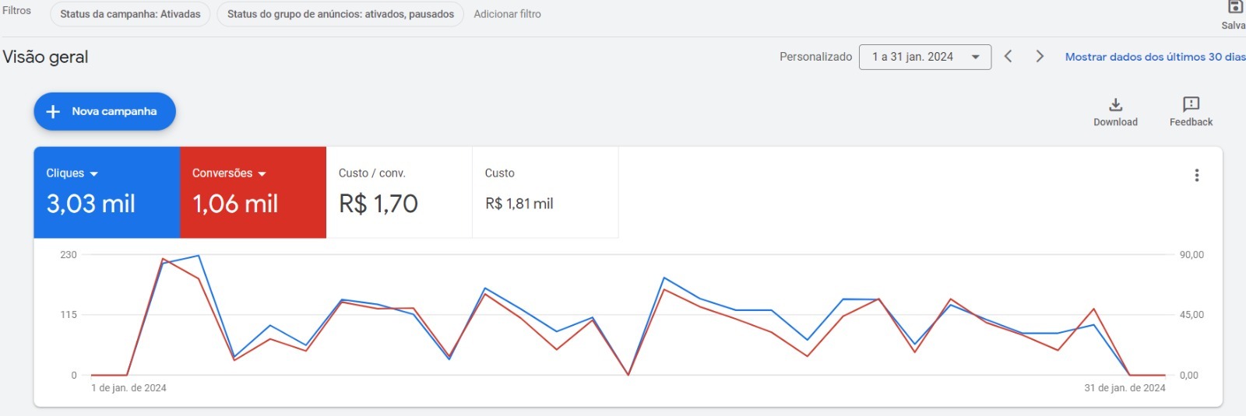This screenshot has height=416, width=1246.
Task: Click the Status da campanha: Ativadas filter chip
Action: (130, 14)
